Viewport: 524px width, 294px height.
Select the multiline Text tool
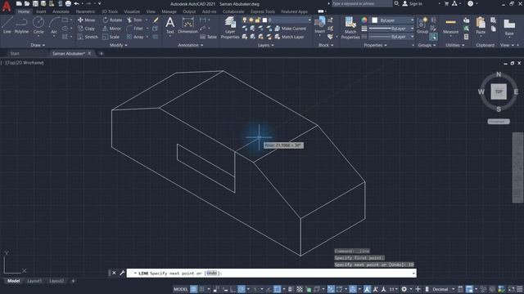coord(170,25)
